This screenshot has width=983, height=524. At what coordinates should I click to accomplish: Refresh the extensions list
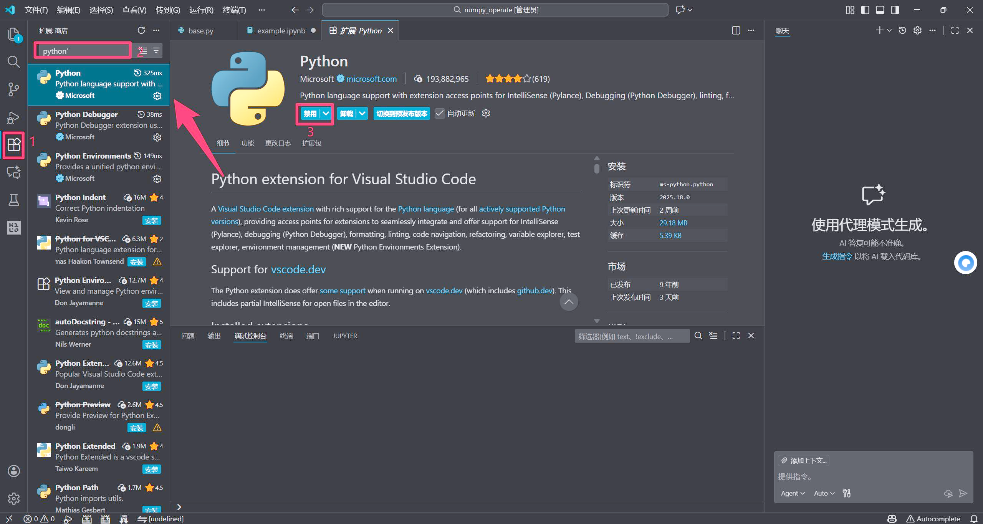click(x=141, y=30)
